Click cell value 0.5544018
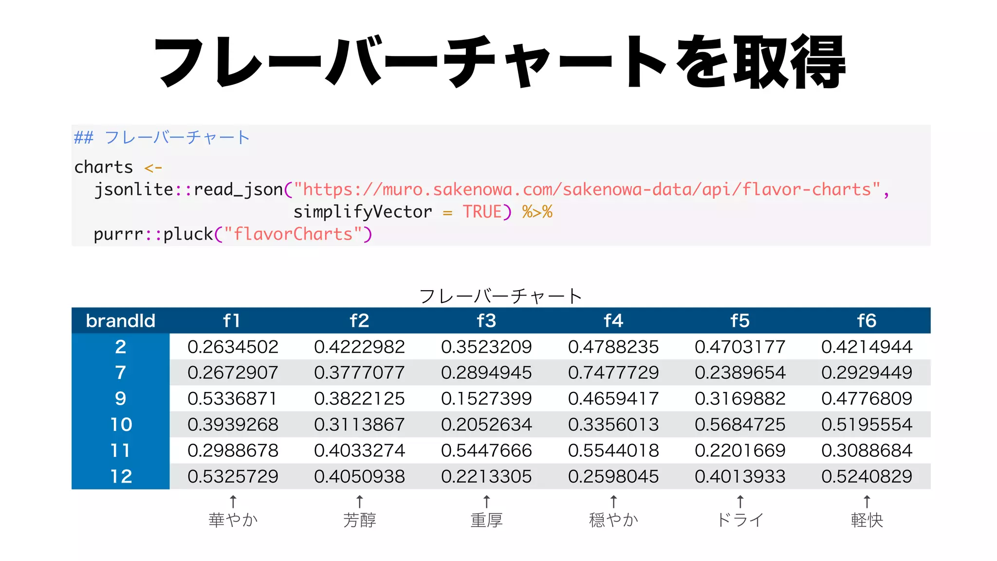Viewport: 997px width, 561px height. point(613,450)
